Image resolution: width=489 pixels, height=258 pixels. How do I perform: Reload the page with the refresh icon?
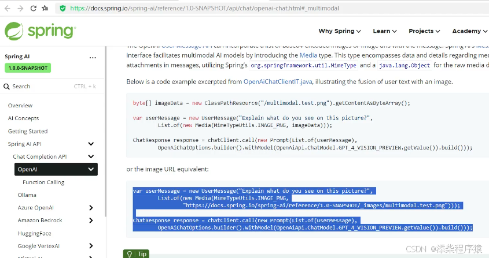pyautogui.click(x=34, y=9)
